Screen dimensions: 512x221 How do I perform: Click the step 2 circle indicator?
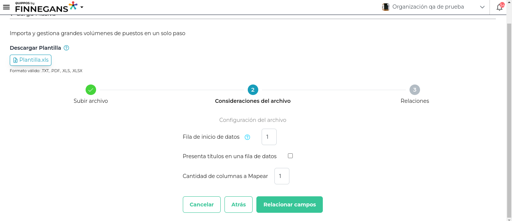(253, 90)
